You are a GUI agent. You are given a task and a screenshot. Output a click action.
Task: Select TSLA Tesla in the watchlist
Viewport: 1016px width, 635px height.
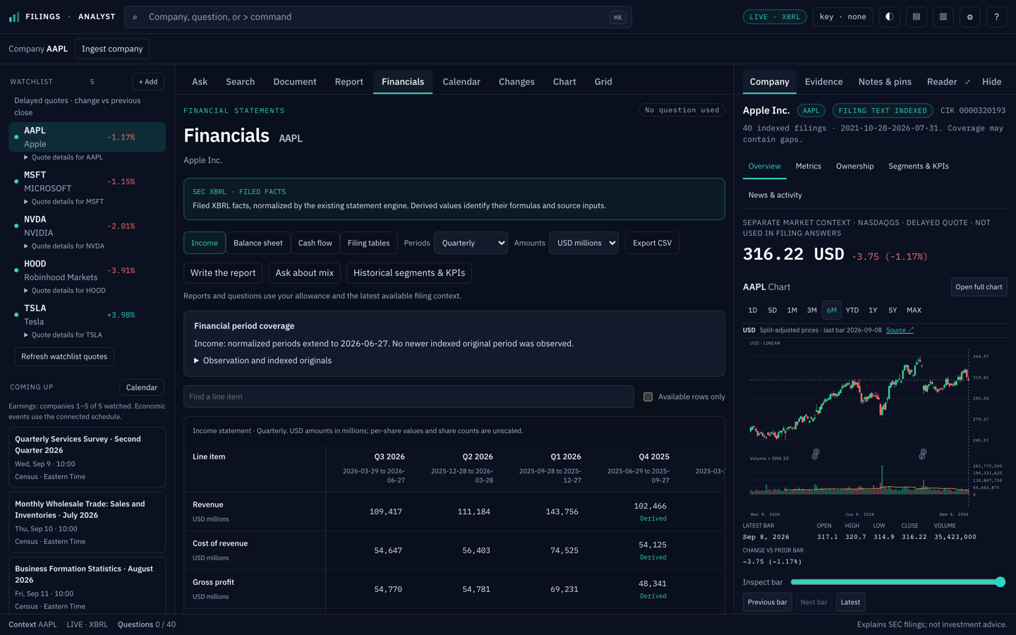point(87,315)
